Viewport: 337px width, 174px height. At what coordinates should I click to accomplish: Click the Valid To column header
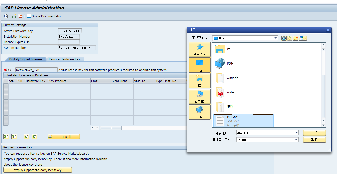144,81
